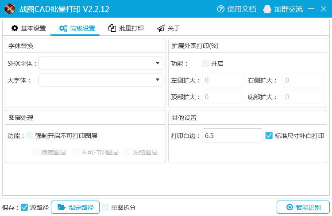Click the app logo icon in title bar
This screenshot has height=216, width=332.
(x=10, y=9)
